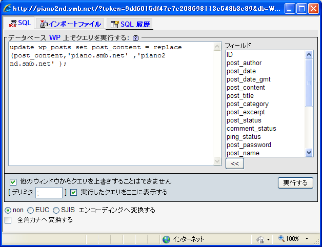Uncheck the show executed query here checkbox
The image size is (322, 247).
coord(74,192)
